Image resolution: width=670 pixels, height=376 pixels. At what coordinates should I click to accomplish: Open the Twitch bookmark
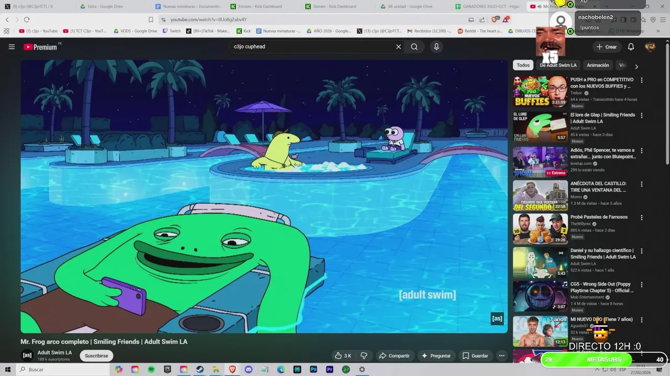pyautogui.click(x=172, y=31)
